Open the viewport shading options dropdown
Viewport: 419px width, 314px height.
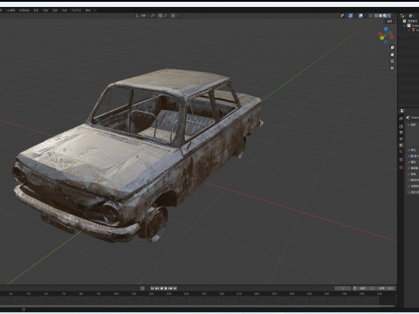point(394,16)
